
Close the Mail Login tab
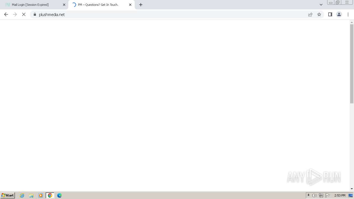coord(64,5)
